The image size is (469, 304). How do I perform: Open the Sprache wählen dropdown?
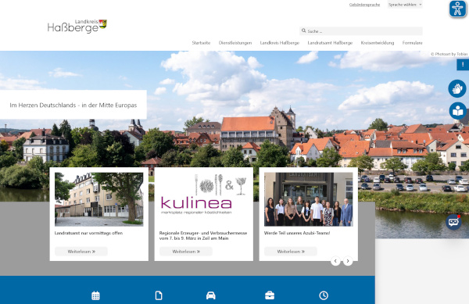pyautogui.click(x=405, y=5)
